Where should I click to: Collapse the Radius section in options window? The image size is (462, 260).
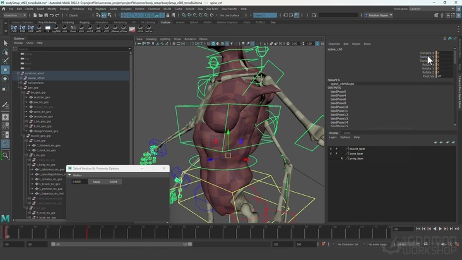[x=69, y=175]
